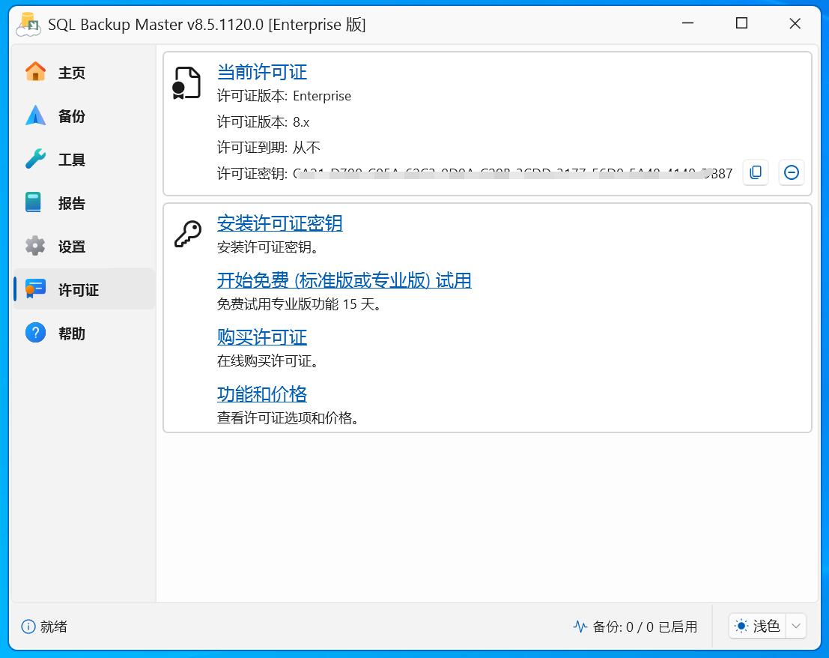Click the 免费试用专业版功能 15 天 description

click(x=299, y=304)
